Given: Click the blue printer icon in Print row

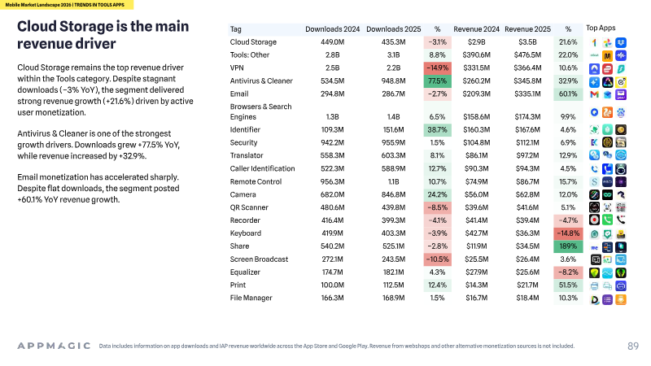Looking at the screenshot, I should tap(621, 286).
